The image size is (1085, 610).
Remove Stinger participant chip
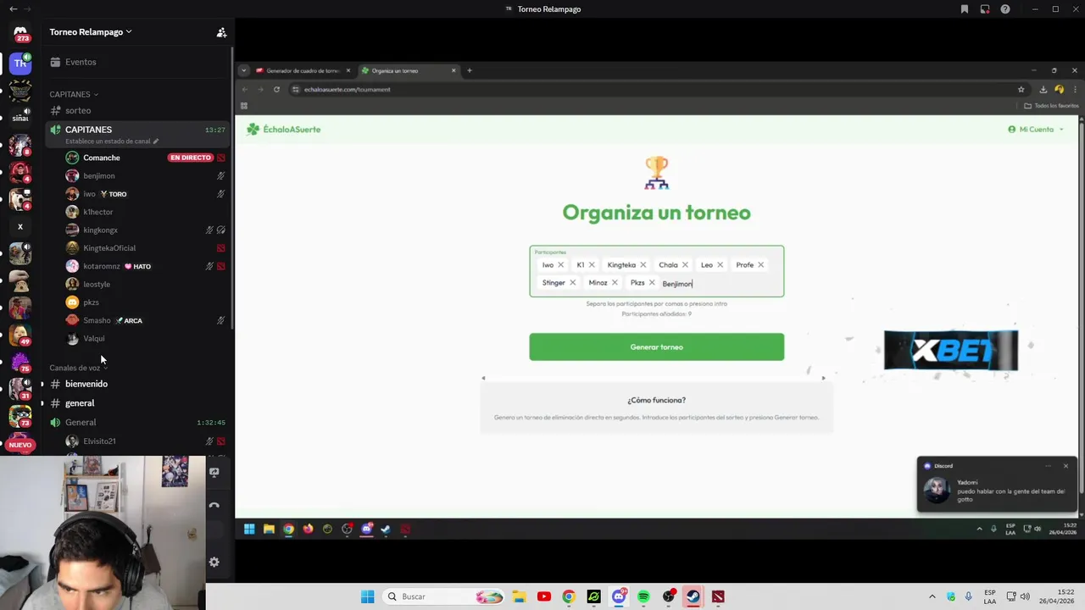(572, 283)
